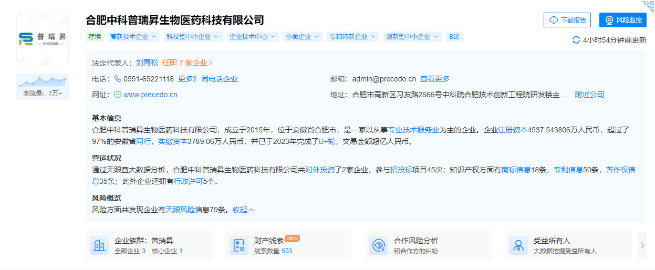The width and height of the screenshot is (655, 270).
Task: Click the 同行 peers link
Action: click(x=143, y=141)
